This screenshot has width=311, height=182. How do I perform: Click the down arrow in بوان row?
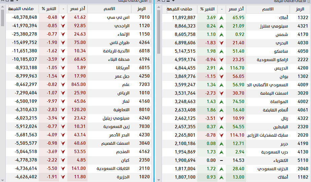coord(221,77)
